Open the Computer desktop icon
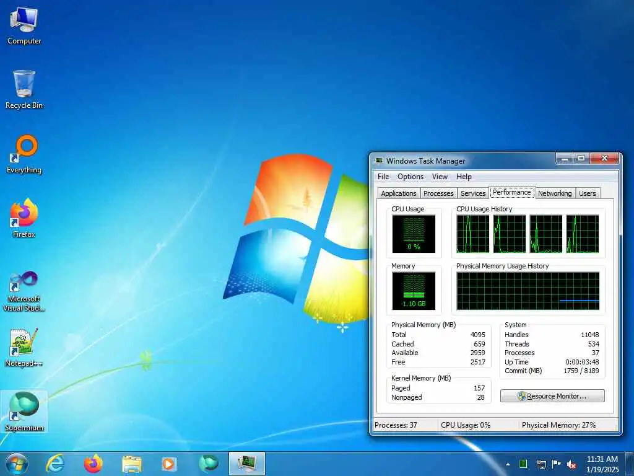This screenshot has width=634, height=476. [24, 26]
